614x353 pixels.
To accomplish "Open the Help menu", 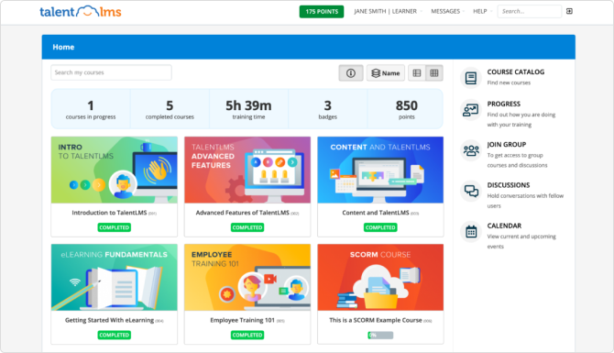I will 482,11.
